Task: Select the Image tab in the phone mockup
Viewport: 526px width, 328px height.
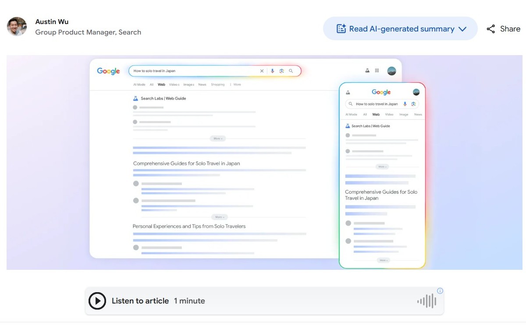Action: [x=404, y=115]
